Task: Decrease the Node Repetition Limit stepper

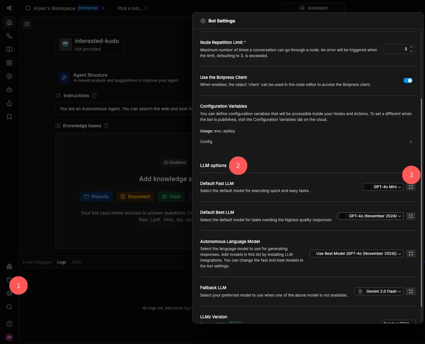Action: pos(411,51)
